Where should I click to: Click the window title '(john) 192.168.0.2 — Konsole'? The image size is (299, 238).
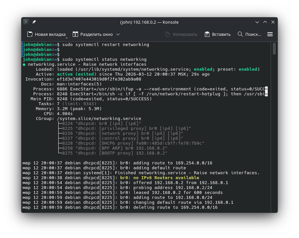point(149,22)
